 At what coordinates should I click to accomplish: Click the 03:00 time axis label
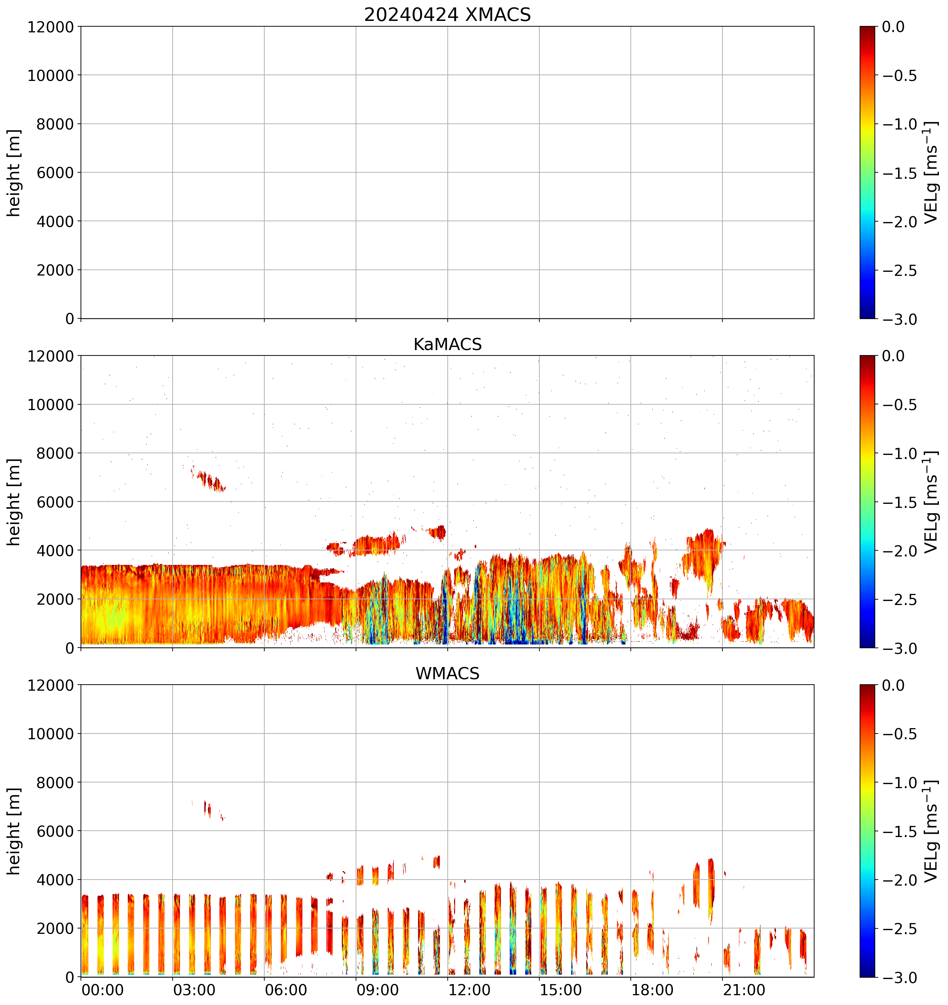[194, 990]
